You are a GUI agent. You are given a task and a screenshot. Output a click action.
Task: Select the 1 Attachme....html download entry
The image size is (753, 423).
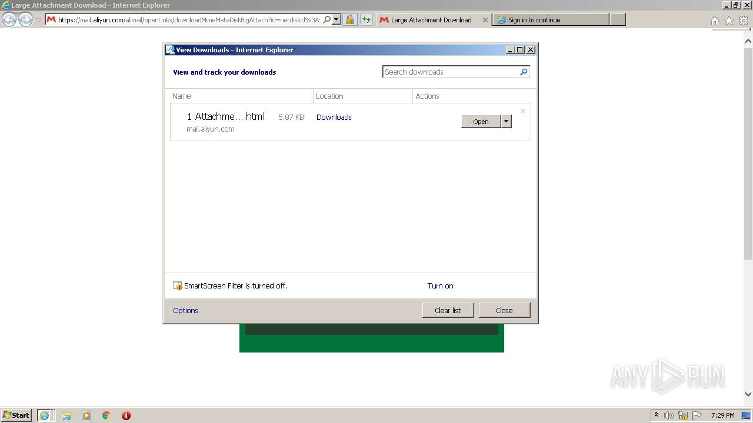[x=350, y=122]
